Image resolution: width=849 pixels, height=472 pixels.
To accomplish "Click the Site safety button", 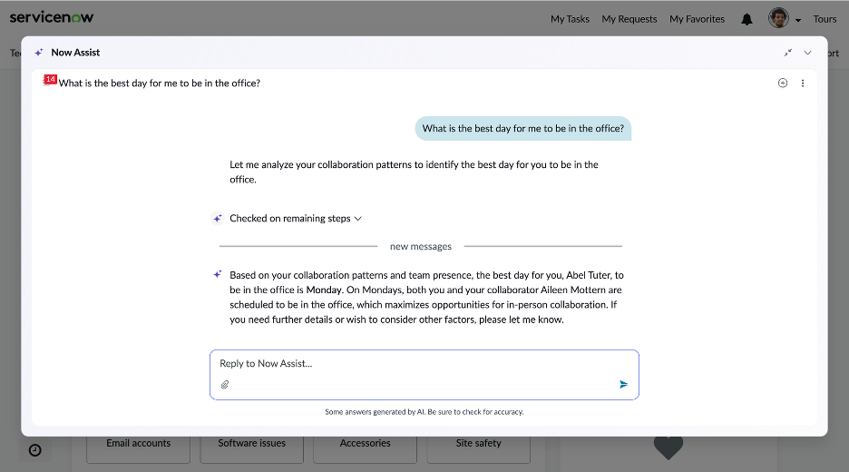I will point(479,448).
